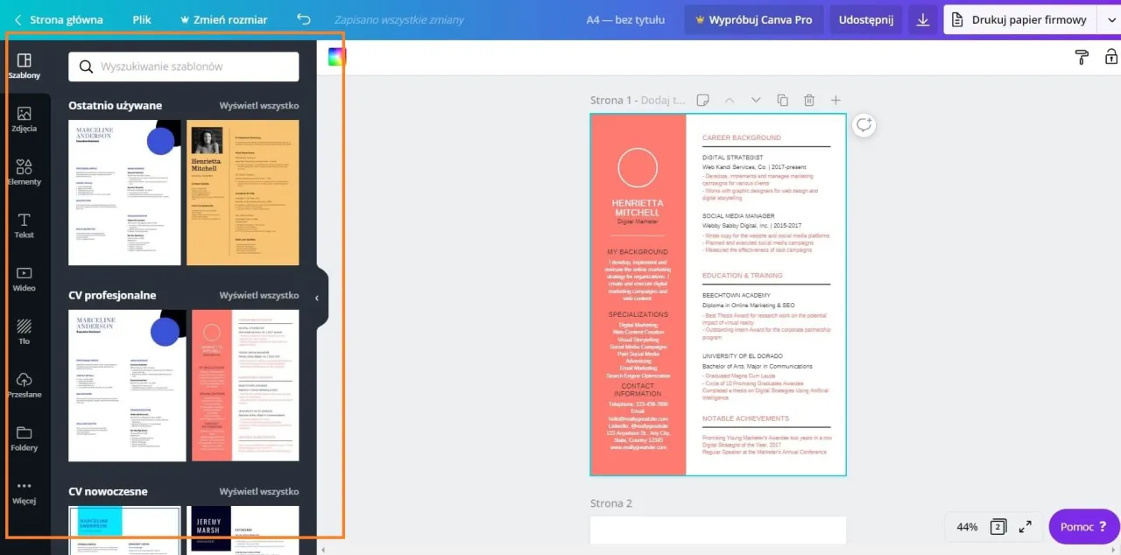
Task: Open the rainbow color picker swatch
Action: pyautogui.click(x=337, y=57)
